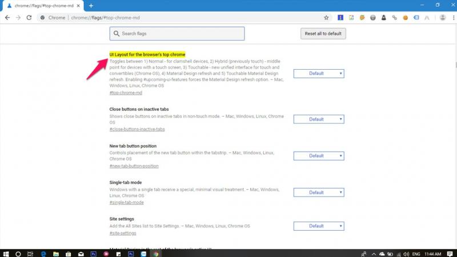The width and height of the screenshot is (457, 257).
Task: Open the Site settings flag dropdown
Action: coord(318,226)
